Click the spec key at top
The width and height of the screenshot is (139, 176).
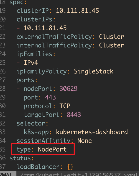click(x=17, y=3)
